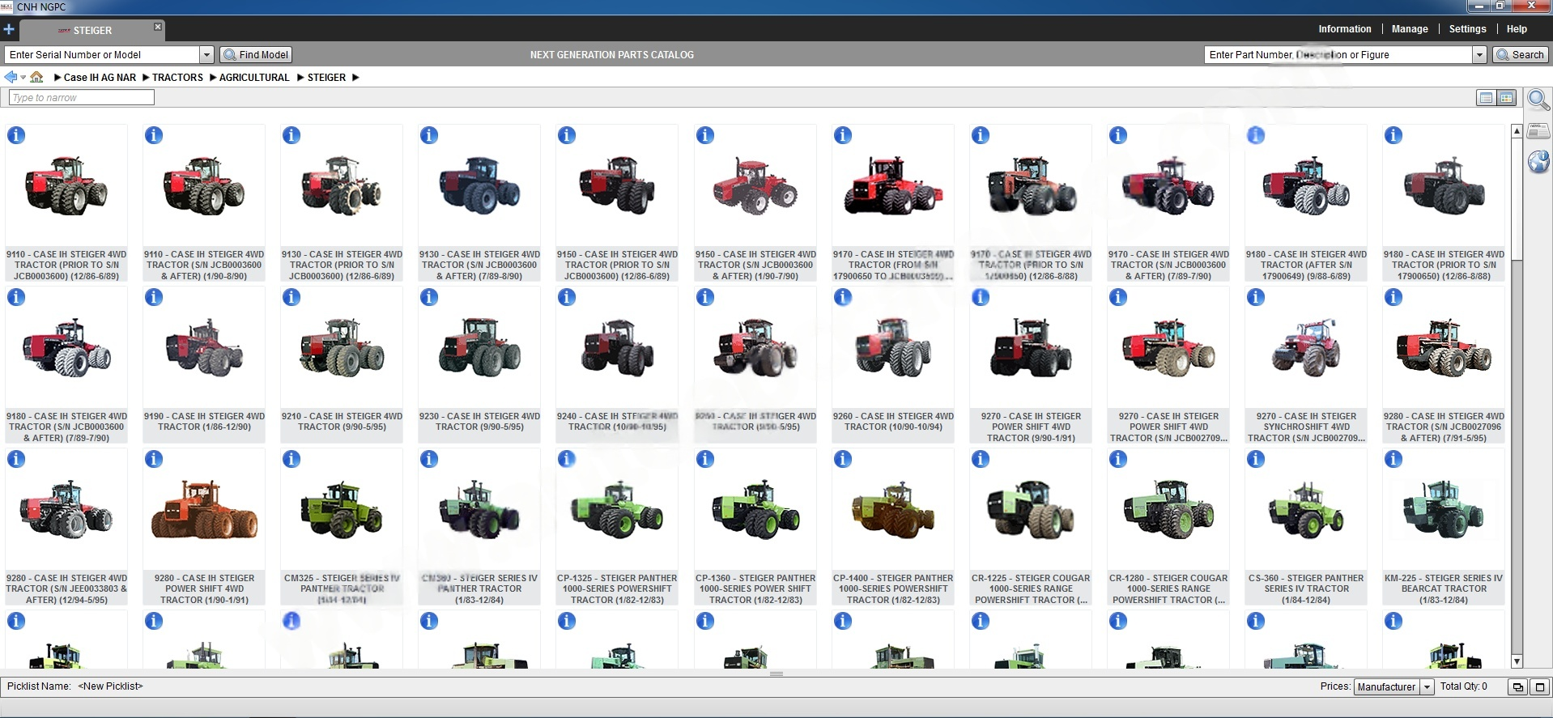Viewport: 1553px width, 718px height.
Task: Click the 'Type to narrow' filter field
Action: pyautogui.click(x=81, y=98)
